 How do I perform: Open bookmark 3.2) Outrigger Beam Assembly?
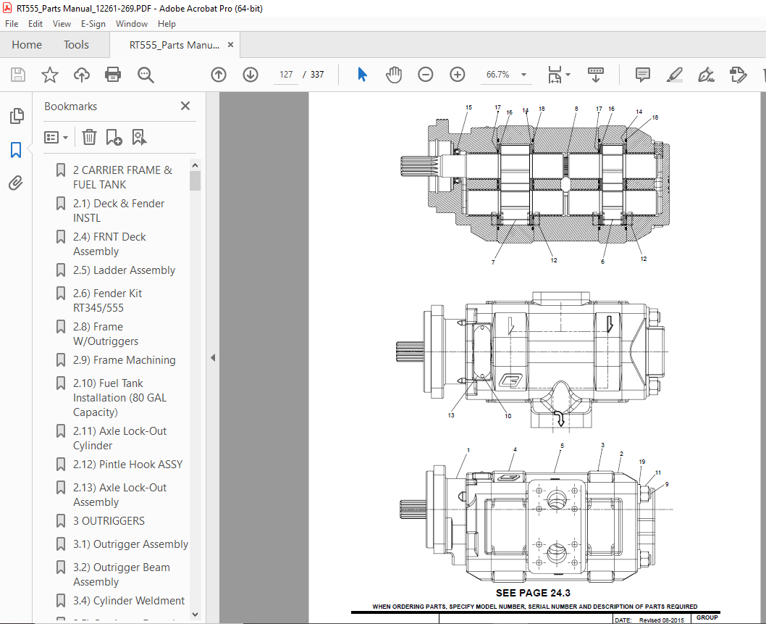[x=121, y=575]
